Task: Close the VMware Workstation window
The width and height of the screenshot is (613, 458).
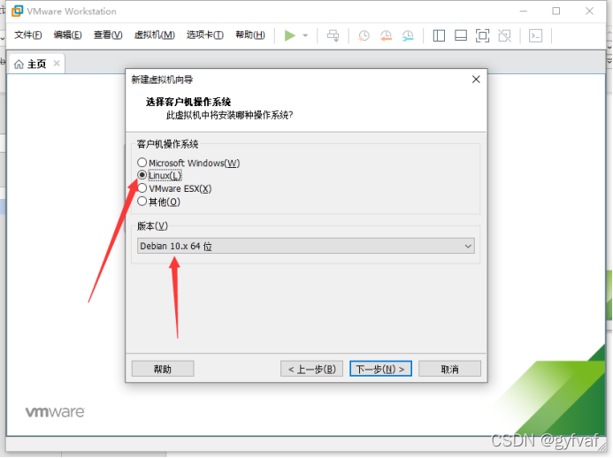Action: point(589,11)
